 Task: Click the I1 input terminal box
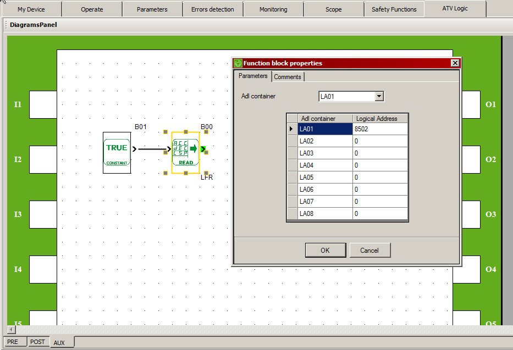[x=43, y=104]
